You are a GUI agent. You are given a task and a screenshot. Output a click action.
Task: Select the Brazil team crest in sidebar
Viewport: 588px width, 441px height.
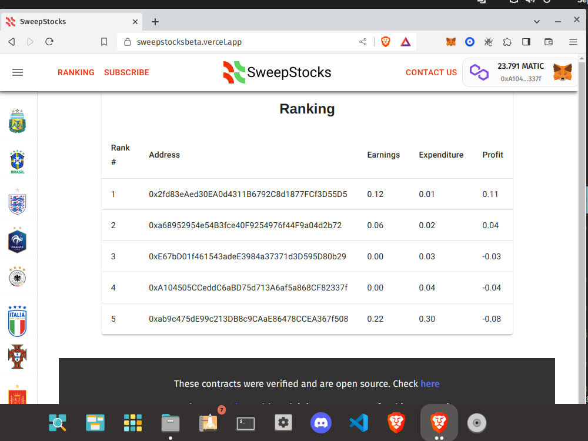point(17,160)
